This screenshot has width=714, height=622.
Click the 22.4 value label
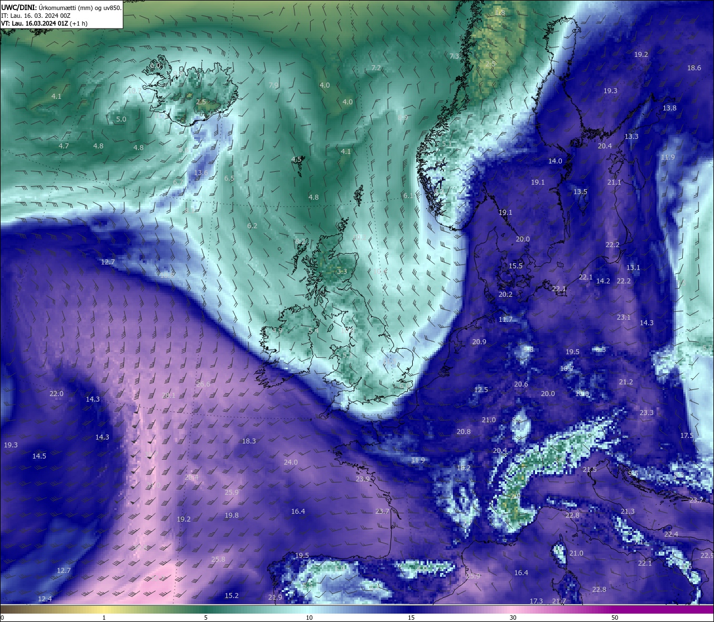tap(671, 534)
